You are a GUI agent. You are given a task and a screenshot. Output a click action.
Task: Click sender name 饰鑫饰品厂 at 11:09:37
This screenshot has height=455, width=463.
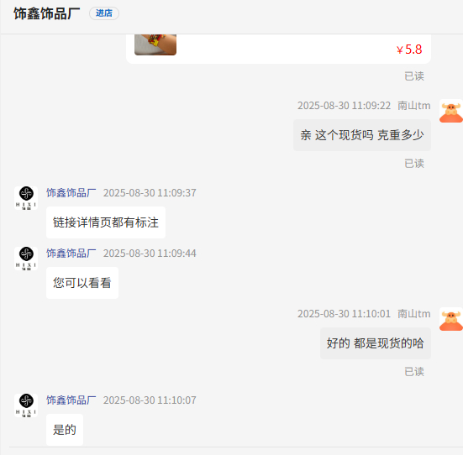pos(71,193)
